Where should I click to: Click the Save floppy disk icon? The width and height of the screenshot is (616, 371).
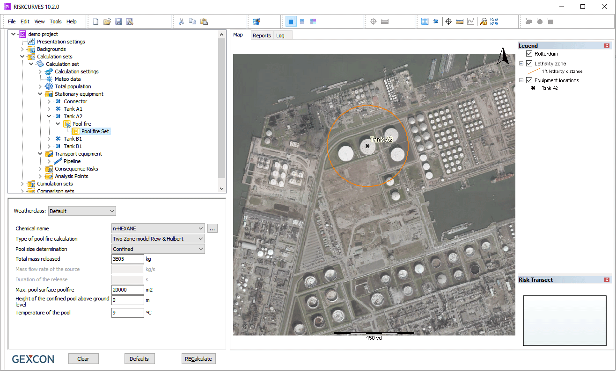pos(118,21)
